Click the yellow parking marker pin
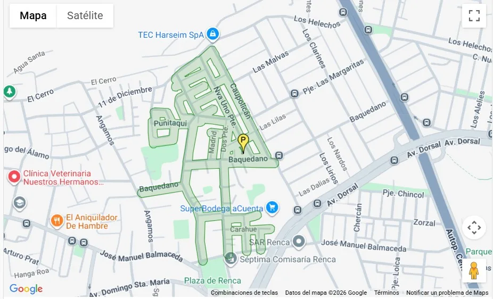493x299 pixels. (243, 144)
